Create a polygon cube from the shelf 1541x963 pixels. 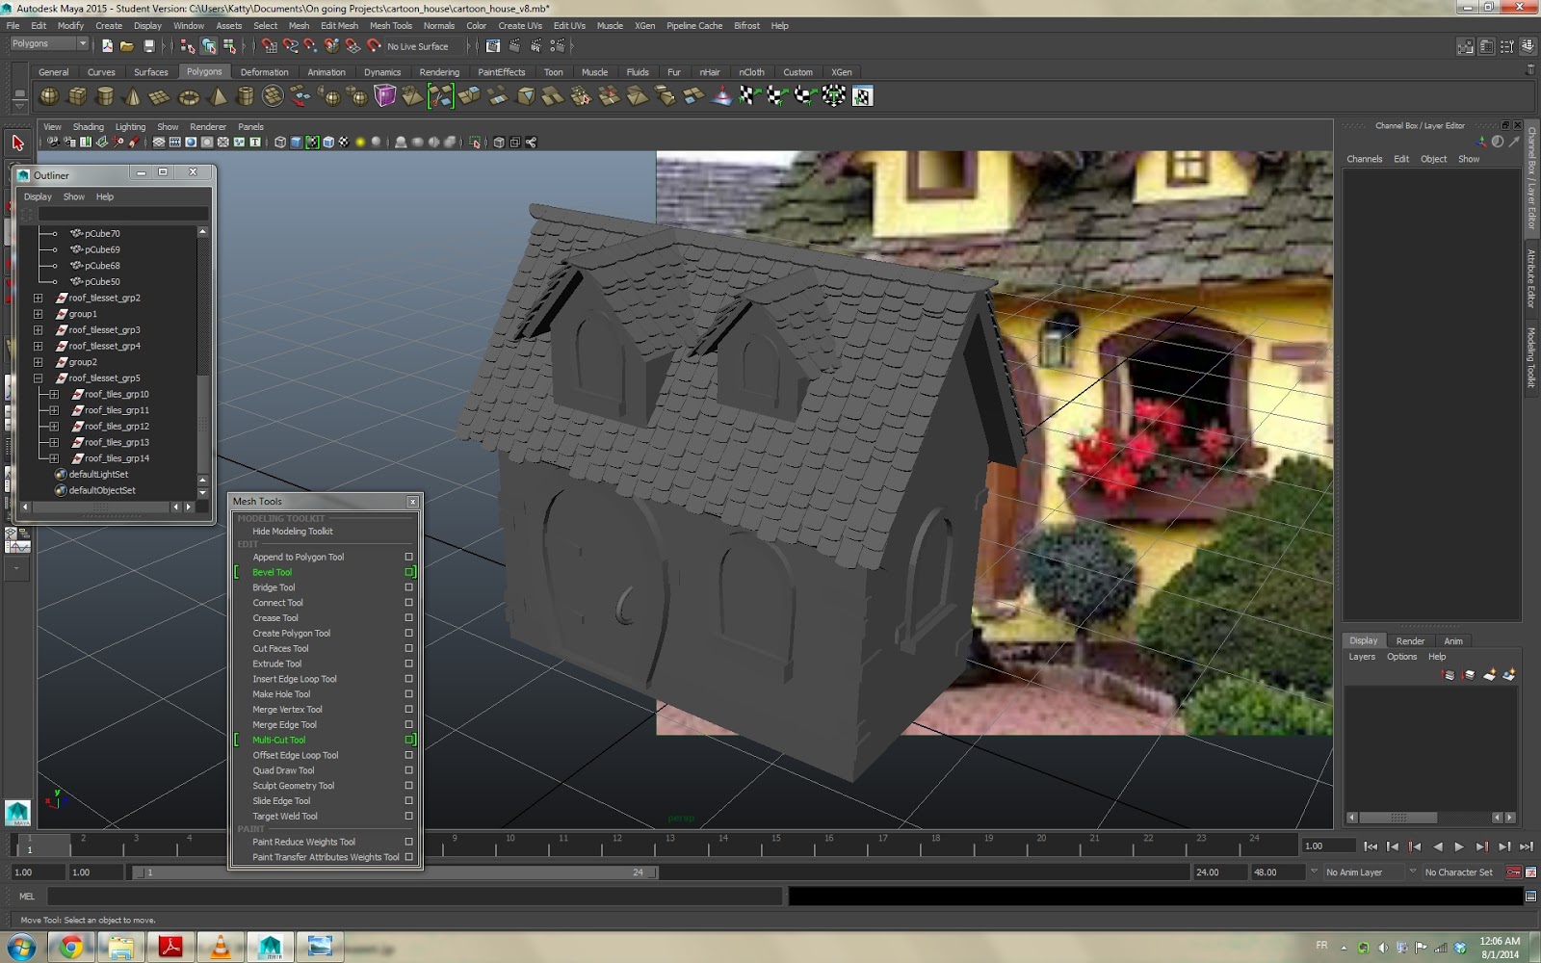coord(78,96)
